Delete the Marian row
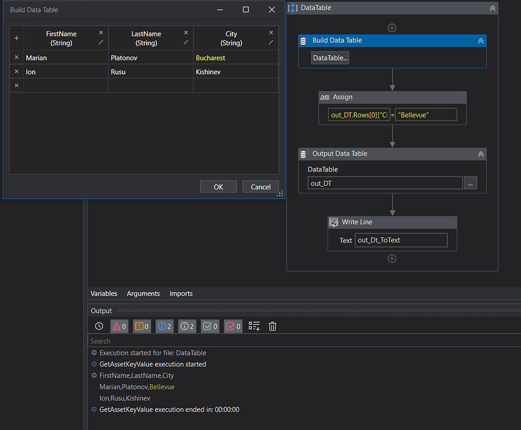Viewport: 521px width, 430px height. [16, 58]
